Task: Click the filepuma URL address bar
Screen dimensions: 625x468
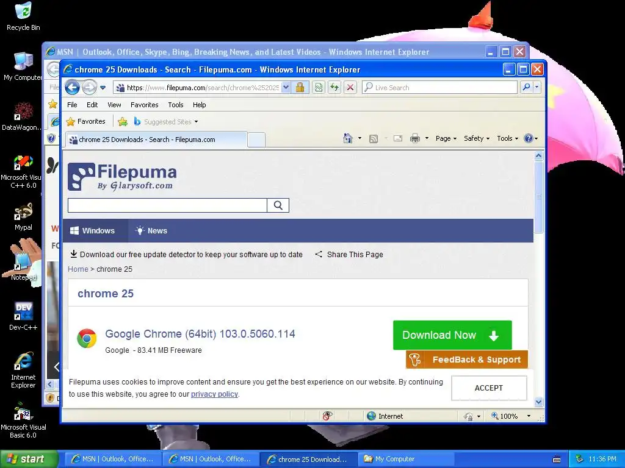Action: [197, 88]
